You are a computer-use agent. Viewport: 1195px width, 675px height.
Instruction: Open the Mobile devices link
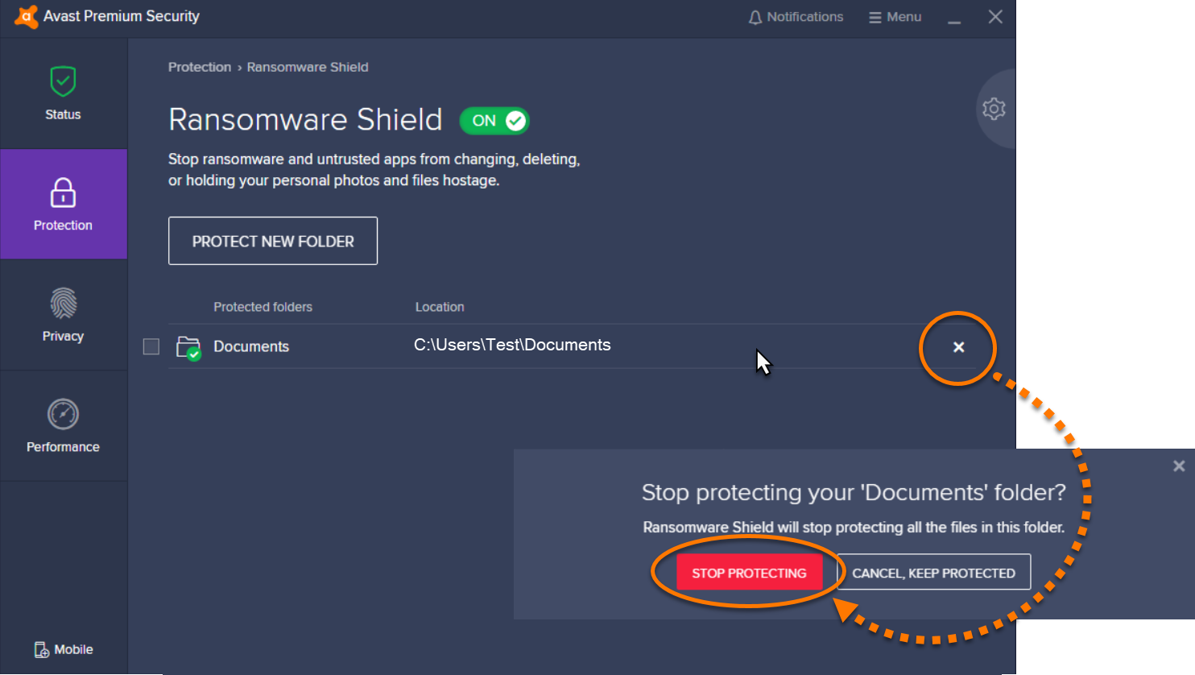tap(64, 649)
